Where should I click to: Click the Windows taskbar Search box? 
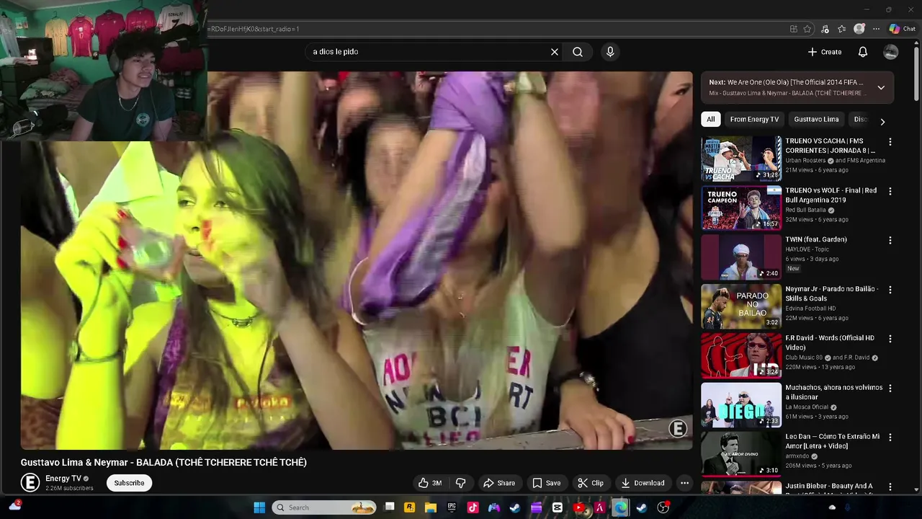point(324,507)
